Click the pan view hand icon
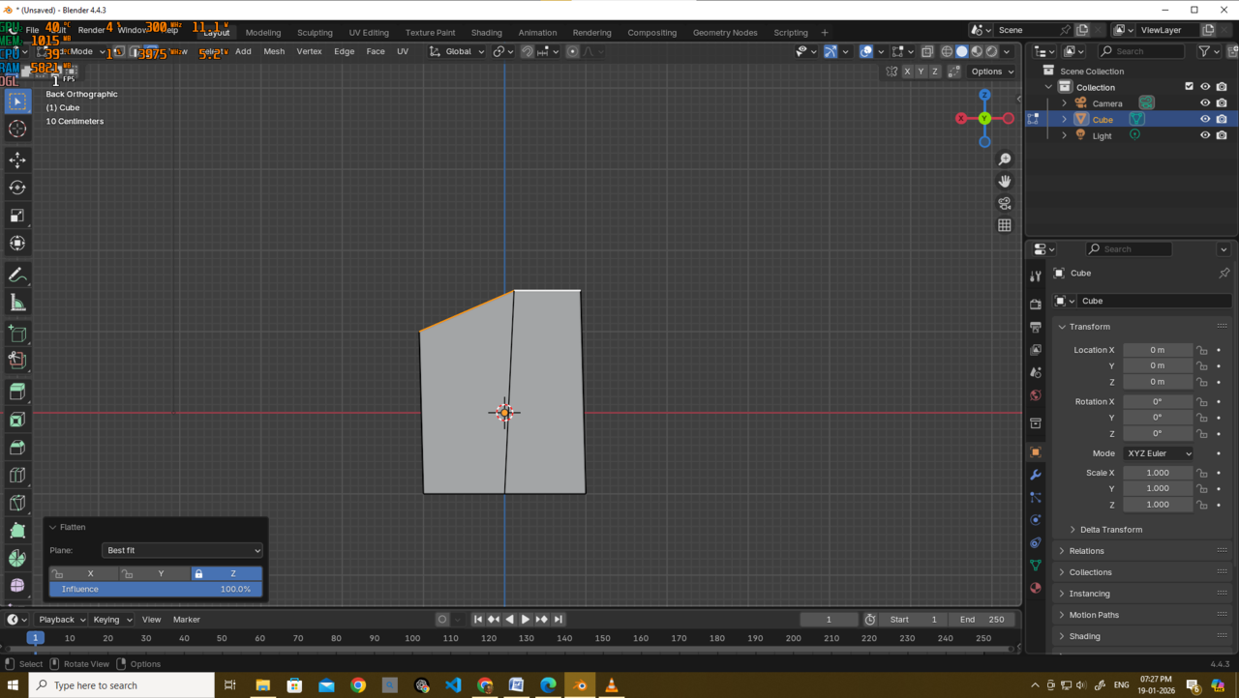1239x698 pixels. coord(1005,181)
